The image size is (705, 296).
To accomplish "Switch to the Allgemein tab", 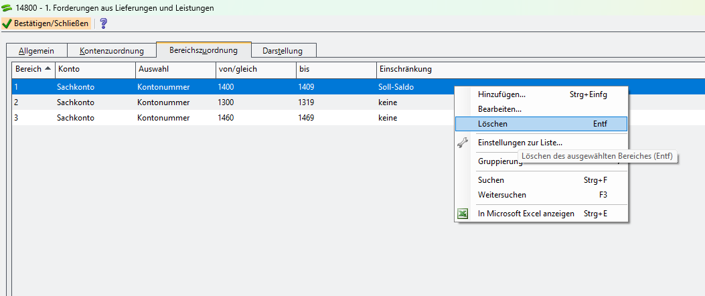I will [x=36, y=51].
